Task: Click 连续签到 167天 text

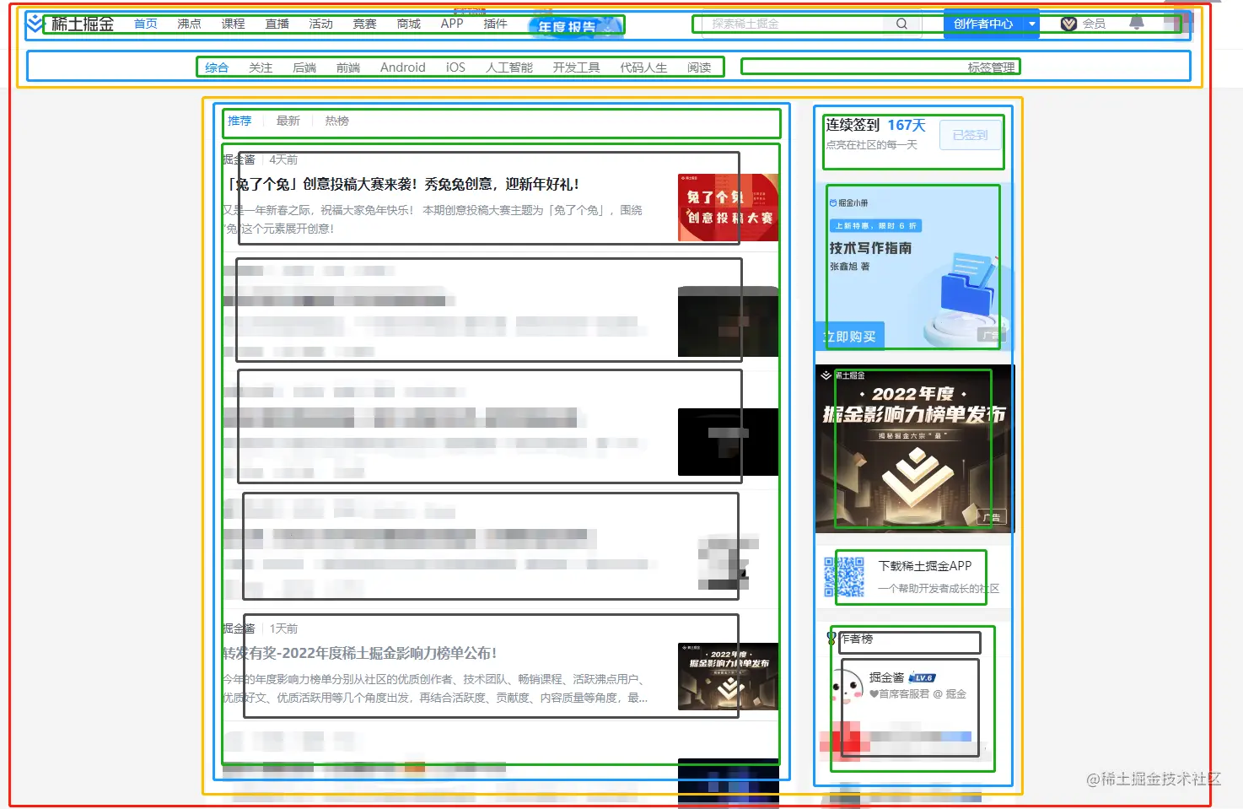Action: click(x=875, y=125)
